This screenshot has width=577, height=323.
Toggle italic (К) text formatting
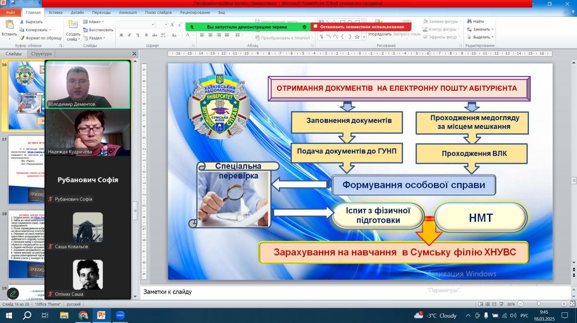129,35
